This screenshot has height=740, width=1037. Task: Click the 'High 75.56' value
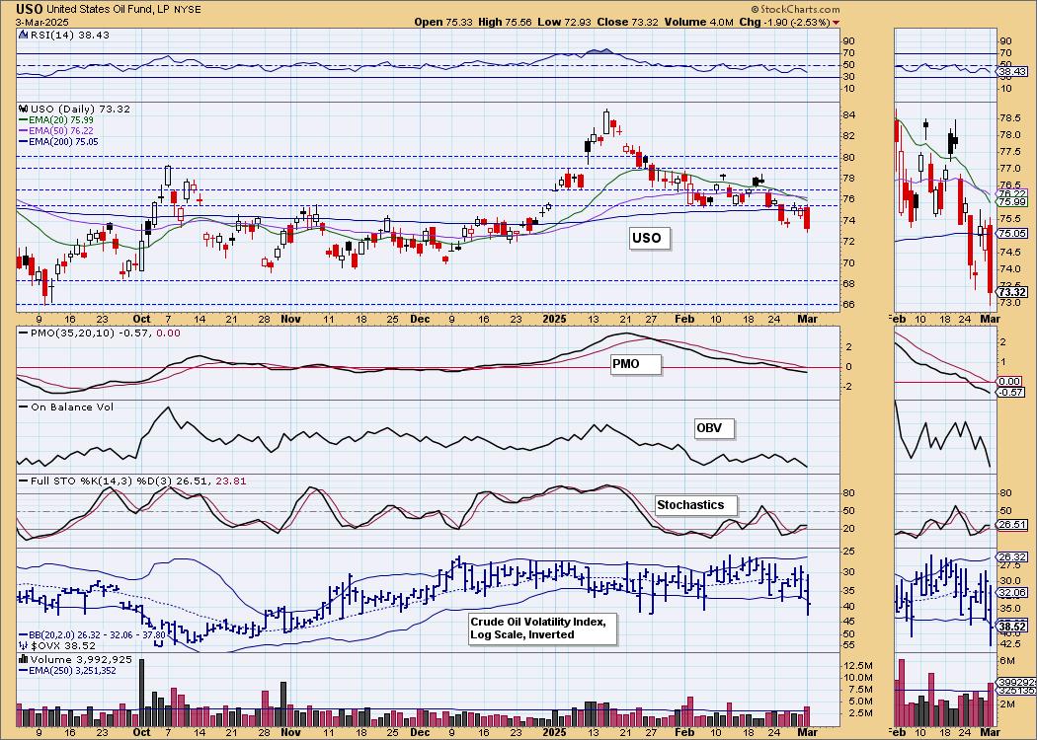coord(507,22)
